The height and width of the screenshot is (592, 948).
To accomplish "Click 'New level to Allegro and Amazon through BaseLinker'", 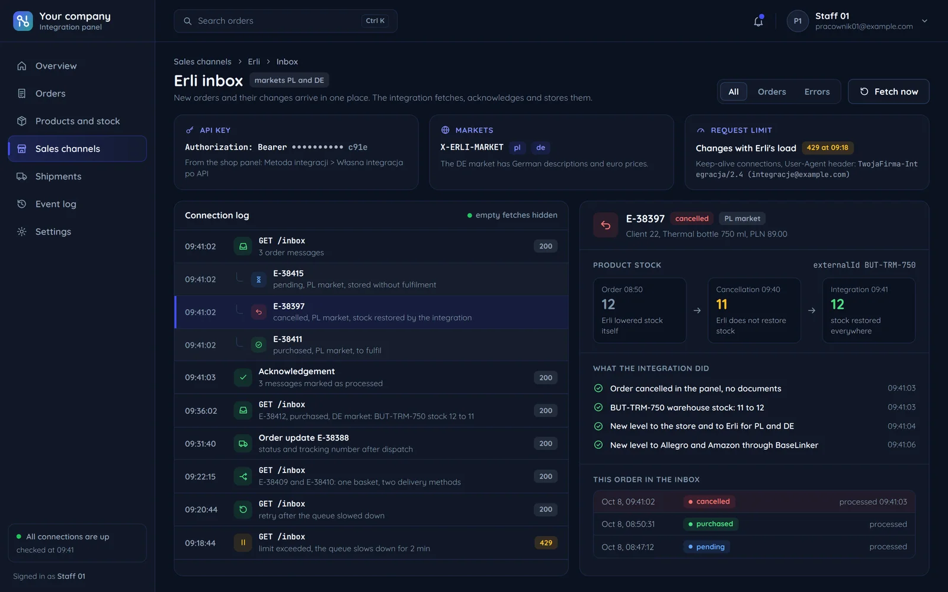I will tap(714, 445).
